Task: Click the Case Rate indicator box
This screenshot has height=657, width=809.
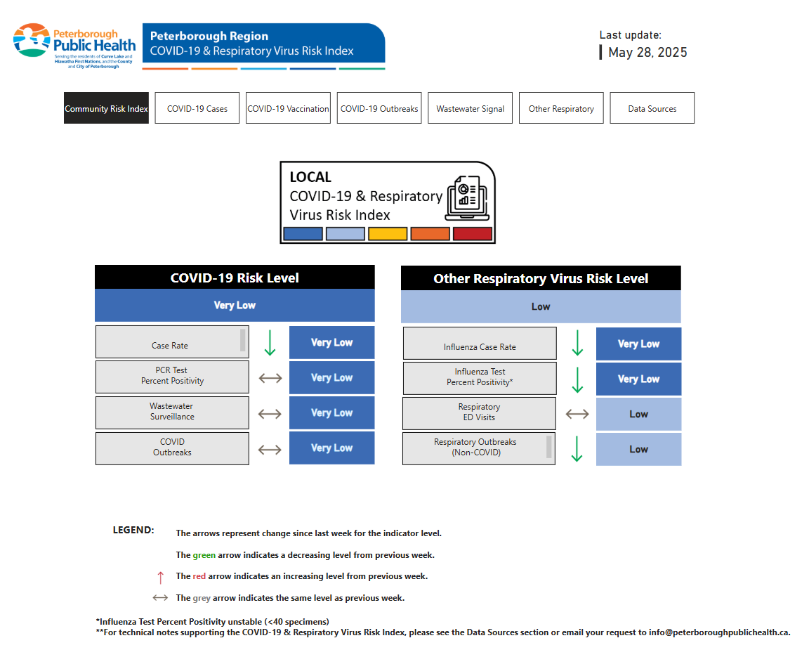Action: tap(172, 341)
